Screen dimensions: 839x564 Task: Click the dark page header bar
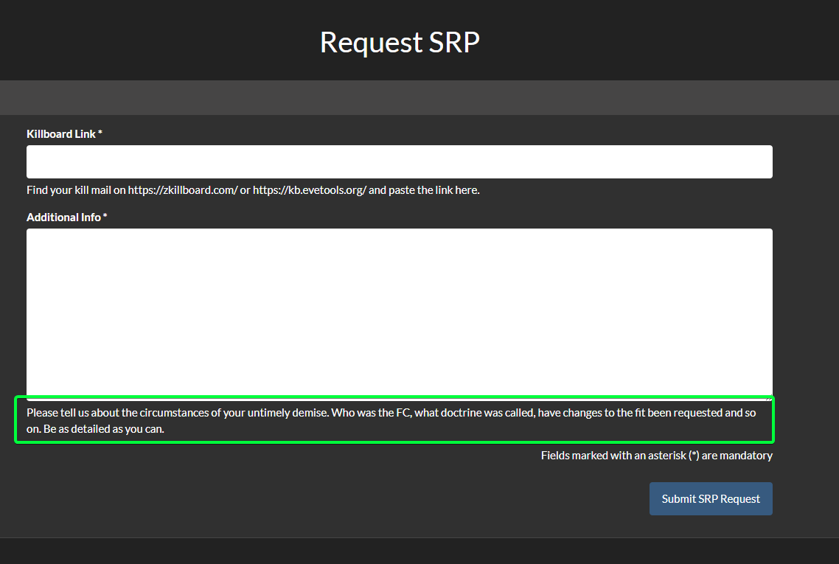[x=147, y=40]
